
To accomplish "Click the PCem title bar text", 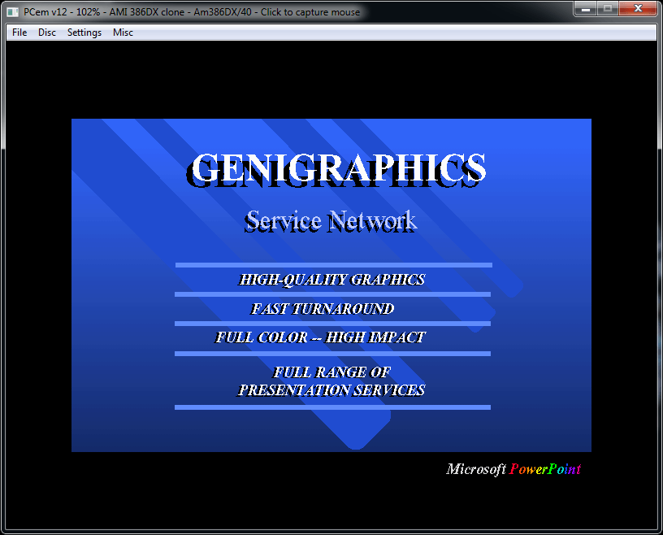I will pyautogui.click(x=192, y=12).
